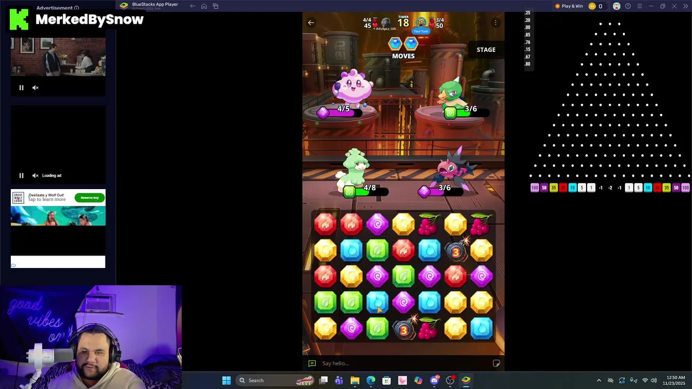Open File Explorer from taskbar

click(x=355, y=380)
